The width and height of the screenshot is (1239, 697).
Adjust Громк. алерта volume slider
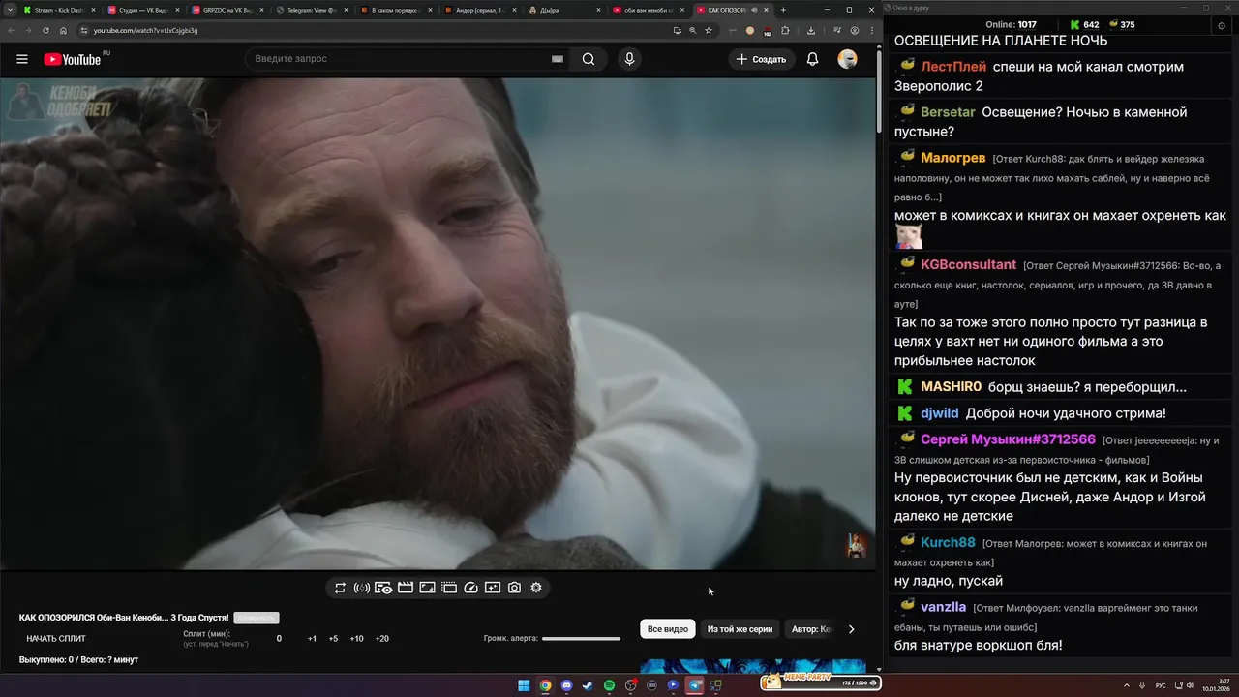point(581,639)
